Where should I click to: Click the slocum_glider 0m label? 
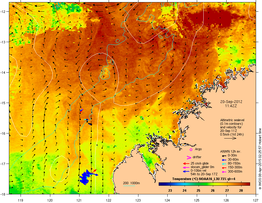pyautogui.click(x=202, y=167)
